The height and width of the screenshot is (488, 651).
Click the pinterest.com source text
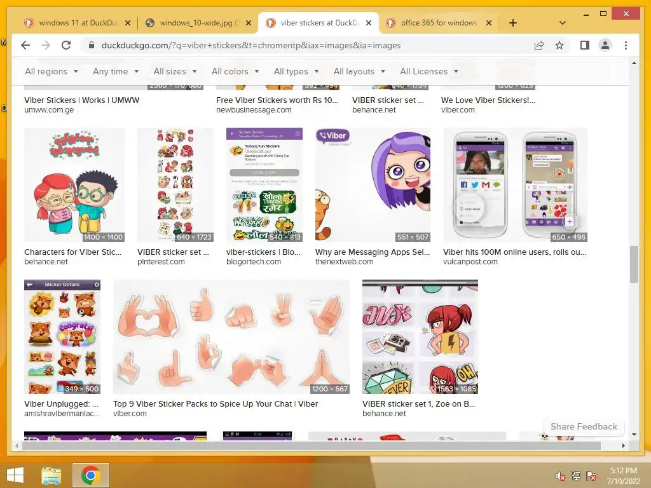tap(161, 262)
